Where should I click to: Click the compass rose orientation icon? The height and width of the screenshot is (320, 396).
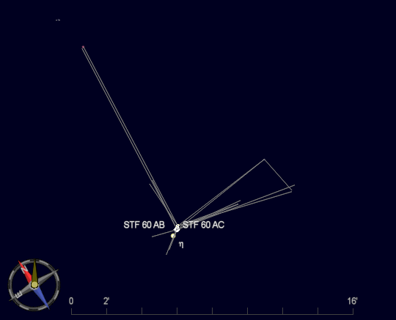34,285
